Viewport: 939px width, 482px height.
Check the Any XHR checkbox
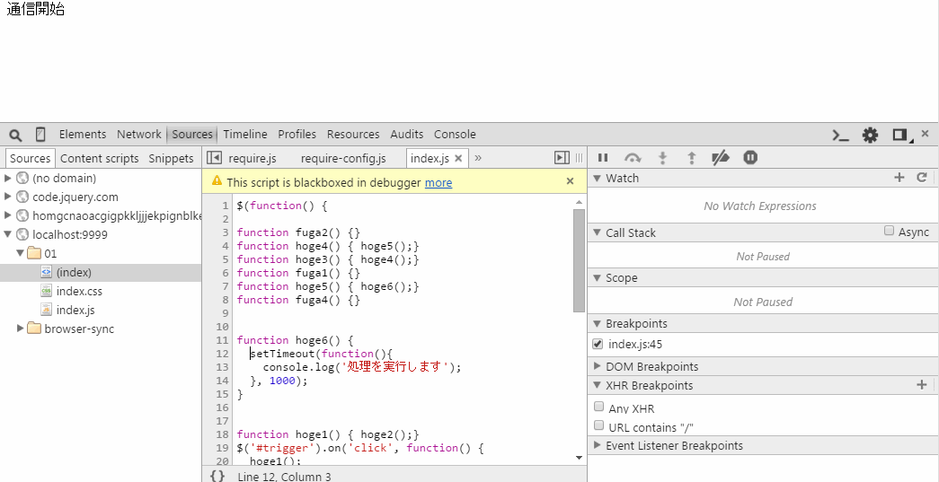click(x=598, y=407)
